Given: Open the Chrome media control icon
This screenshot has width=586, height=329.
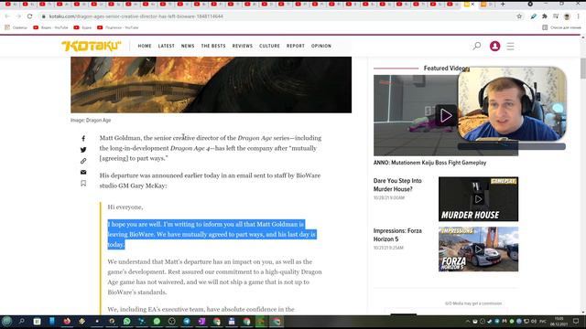Looking at the screenshot, I should (556, 16).
